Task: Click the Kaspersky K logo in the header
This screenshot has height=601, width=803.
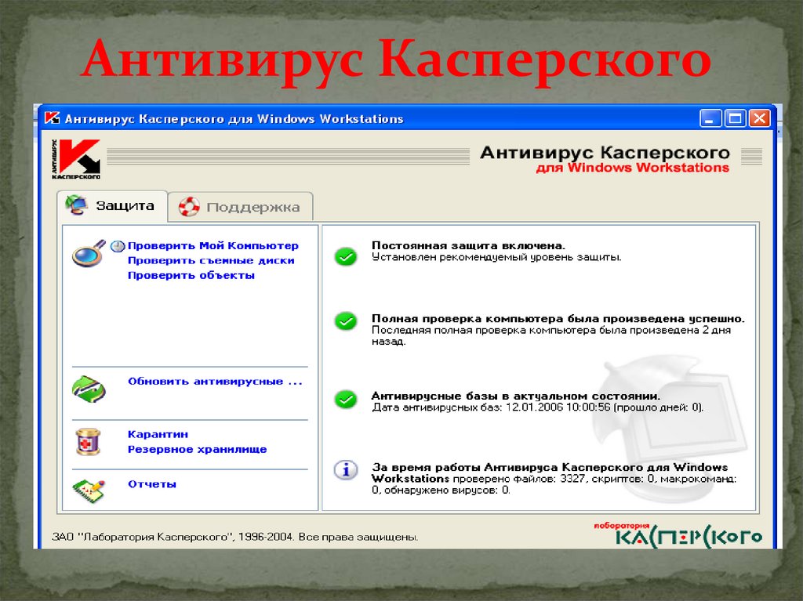Action: [76, 159]
